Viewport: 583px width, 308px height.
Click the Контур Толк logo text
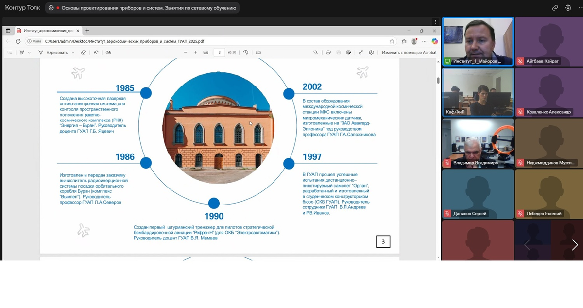click(x=22, y=8)
